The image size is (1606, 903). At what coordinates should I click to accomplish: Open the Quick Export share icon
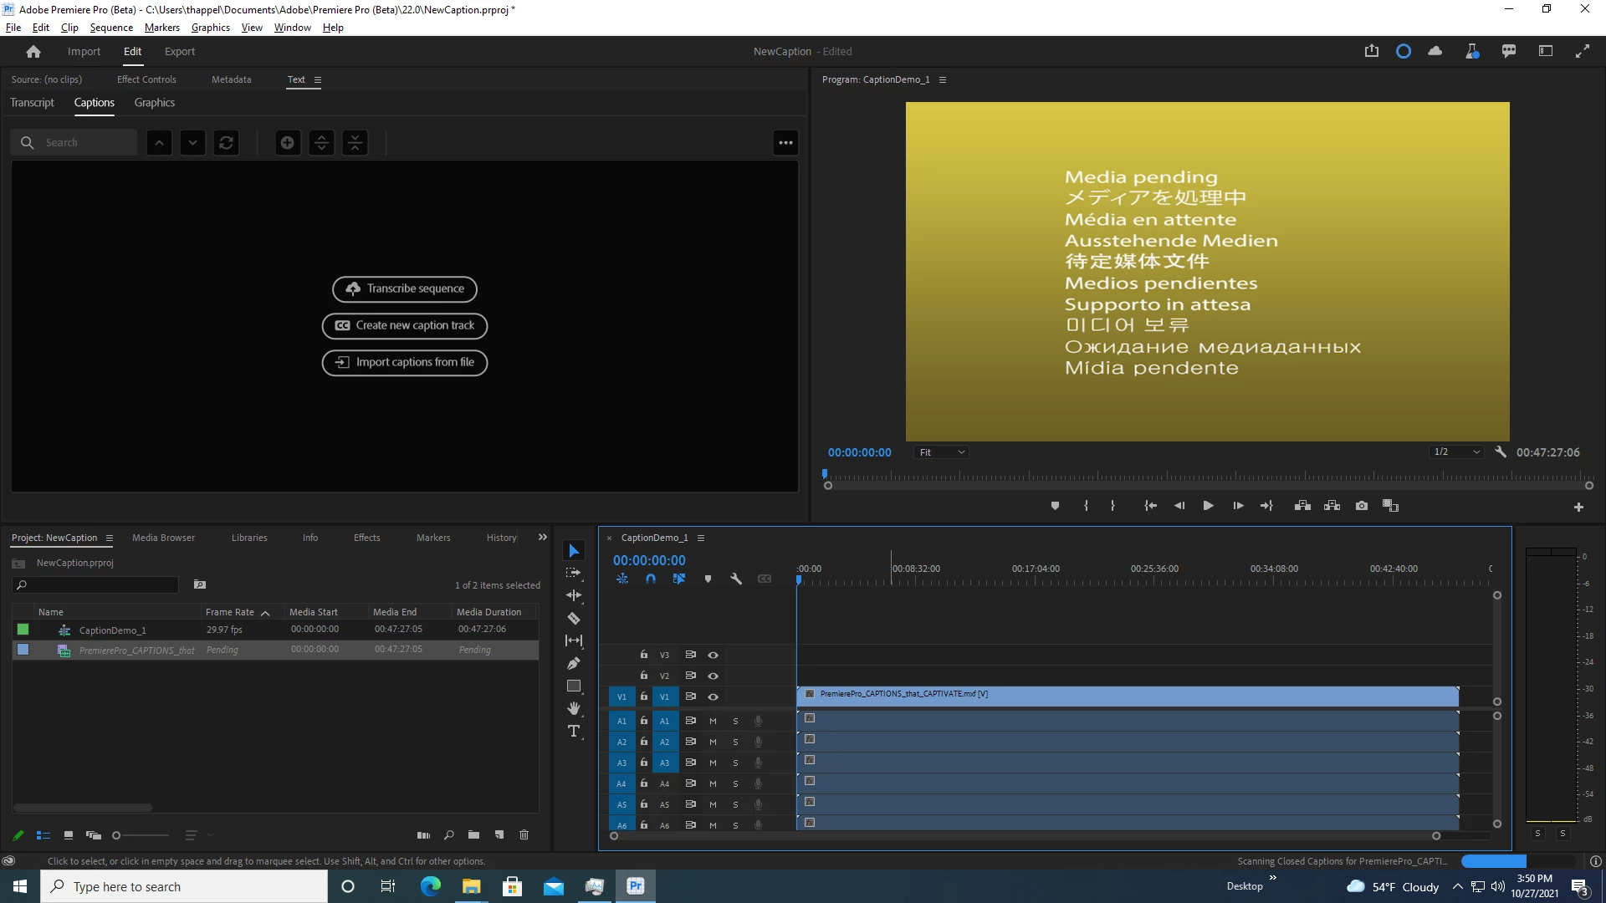point(1372,51)
